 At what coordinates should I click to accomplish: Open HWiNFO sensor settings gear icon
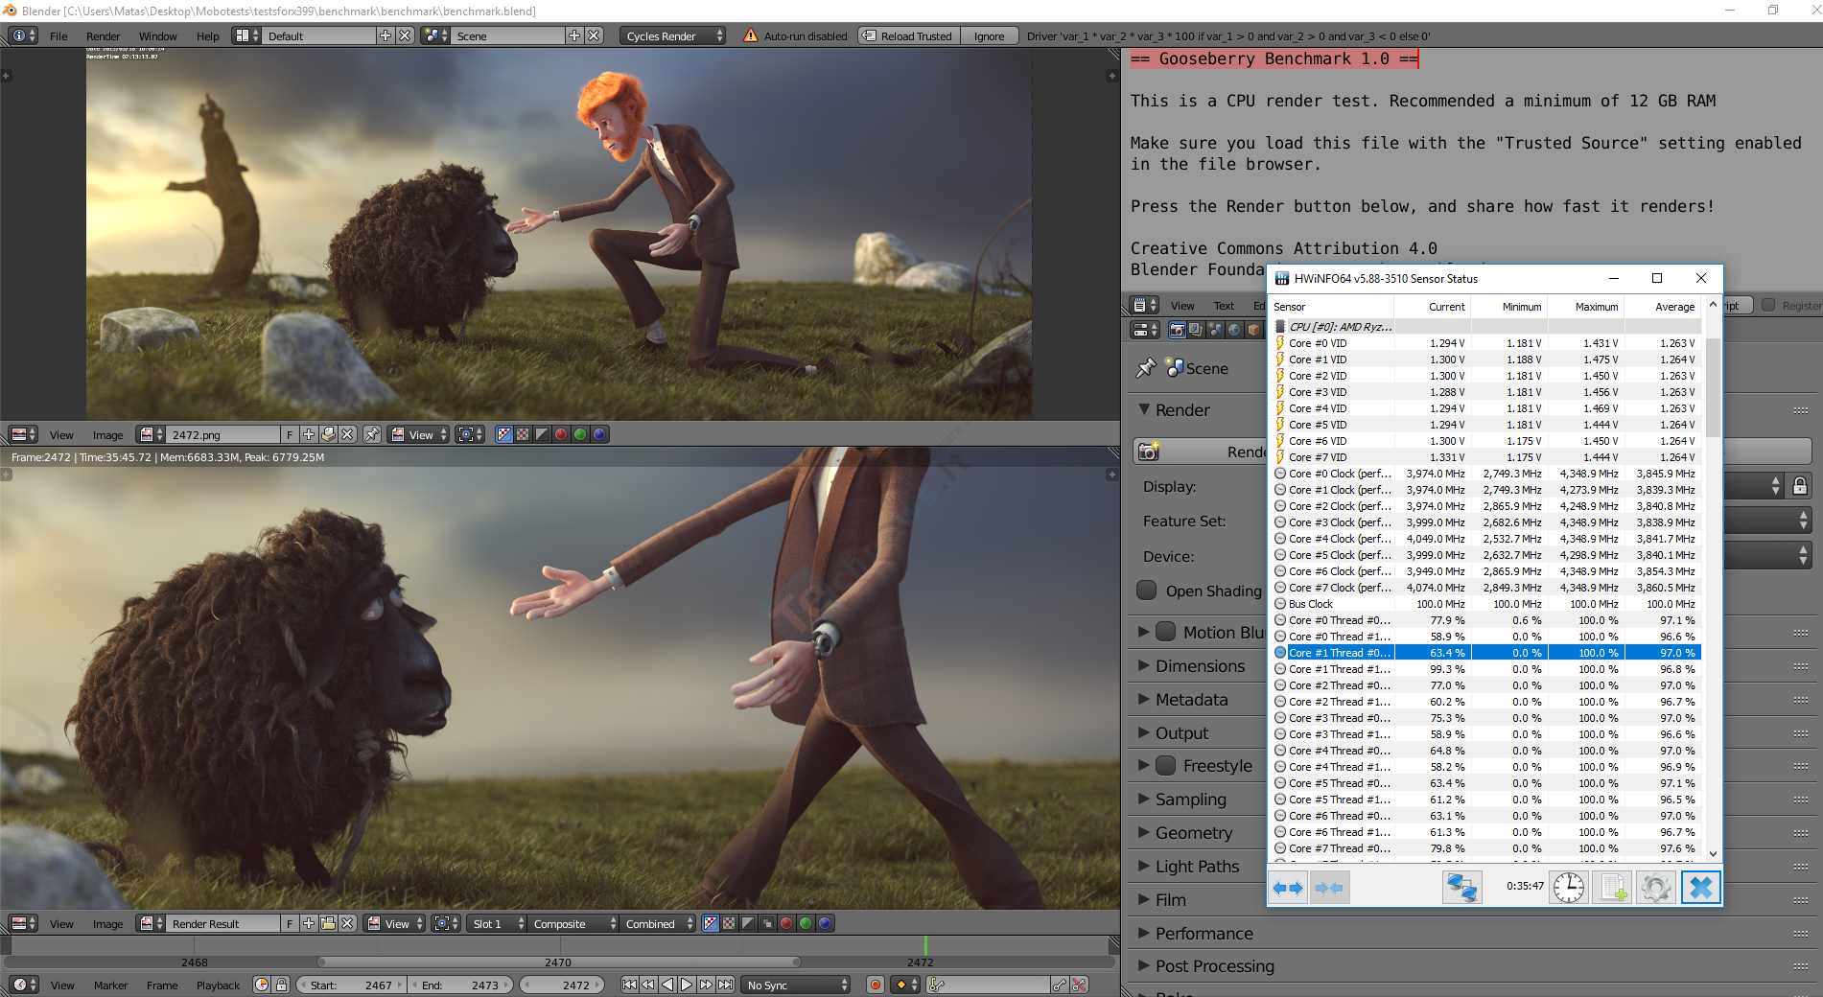[x=1655, y=888]
